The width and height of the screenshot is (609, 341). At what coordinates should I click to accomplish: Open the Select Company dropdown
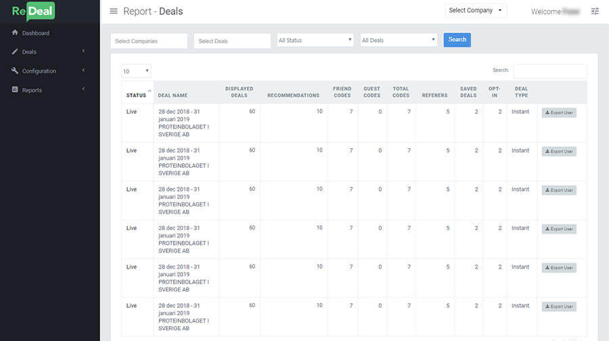(476, 10)
